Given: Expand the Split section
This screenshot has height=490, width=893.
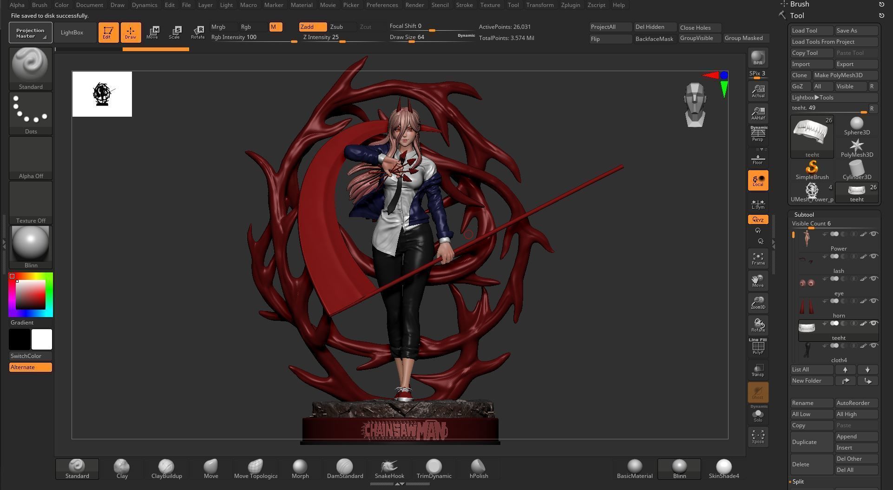Looking at the screenshot, I should click(798, 481).
